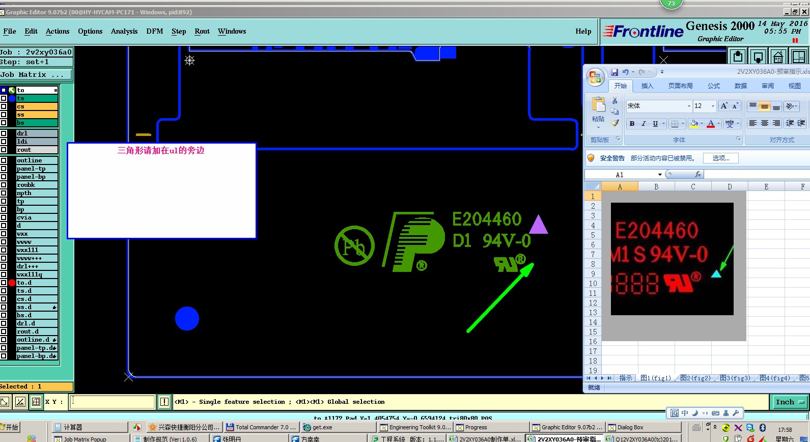Click the angle measure icon in bottom bar
Viewport: 810px width, 442px height.
(x=20, y=402)
